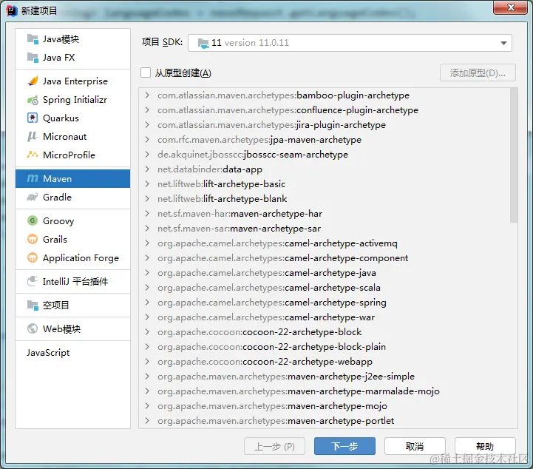This screenshot has width=533, height=469.
Task: Click the IntelliJ 平台插件 plug icon
Action: click(x=33, y=281)
